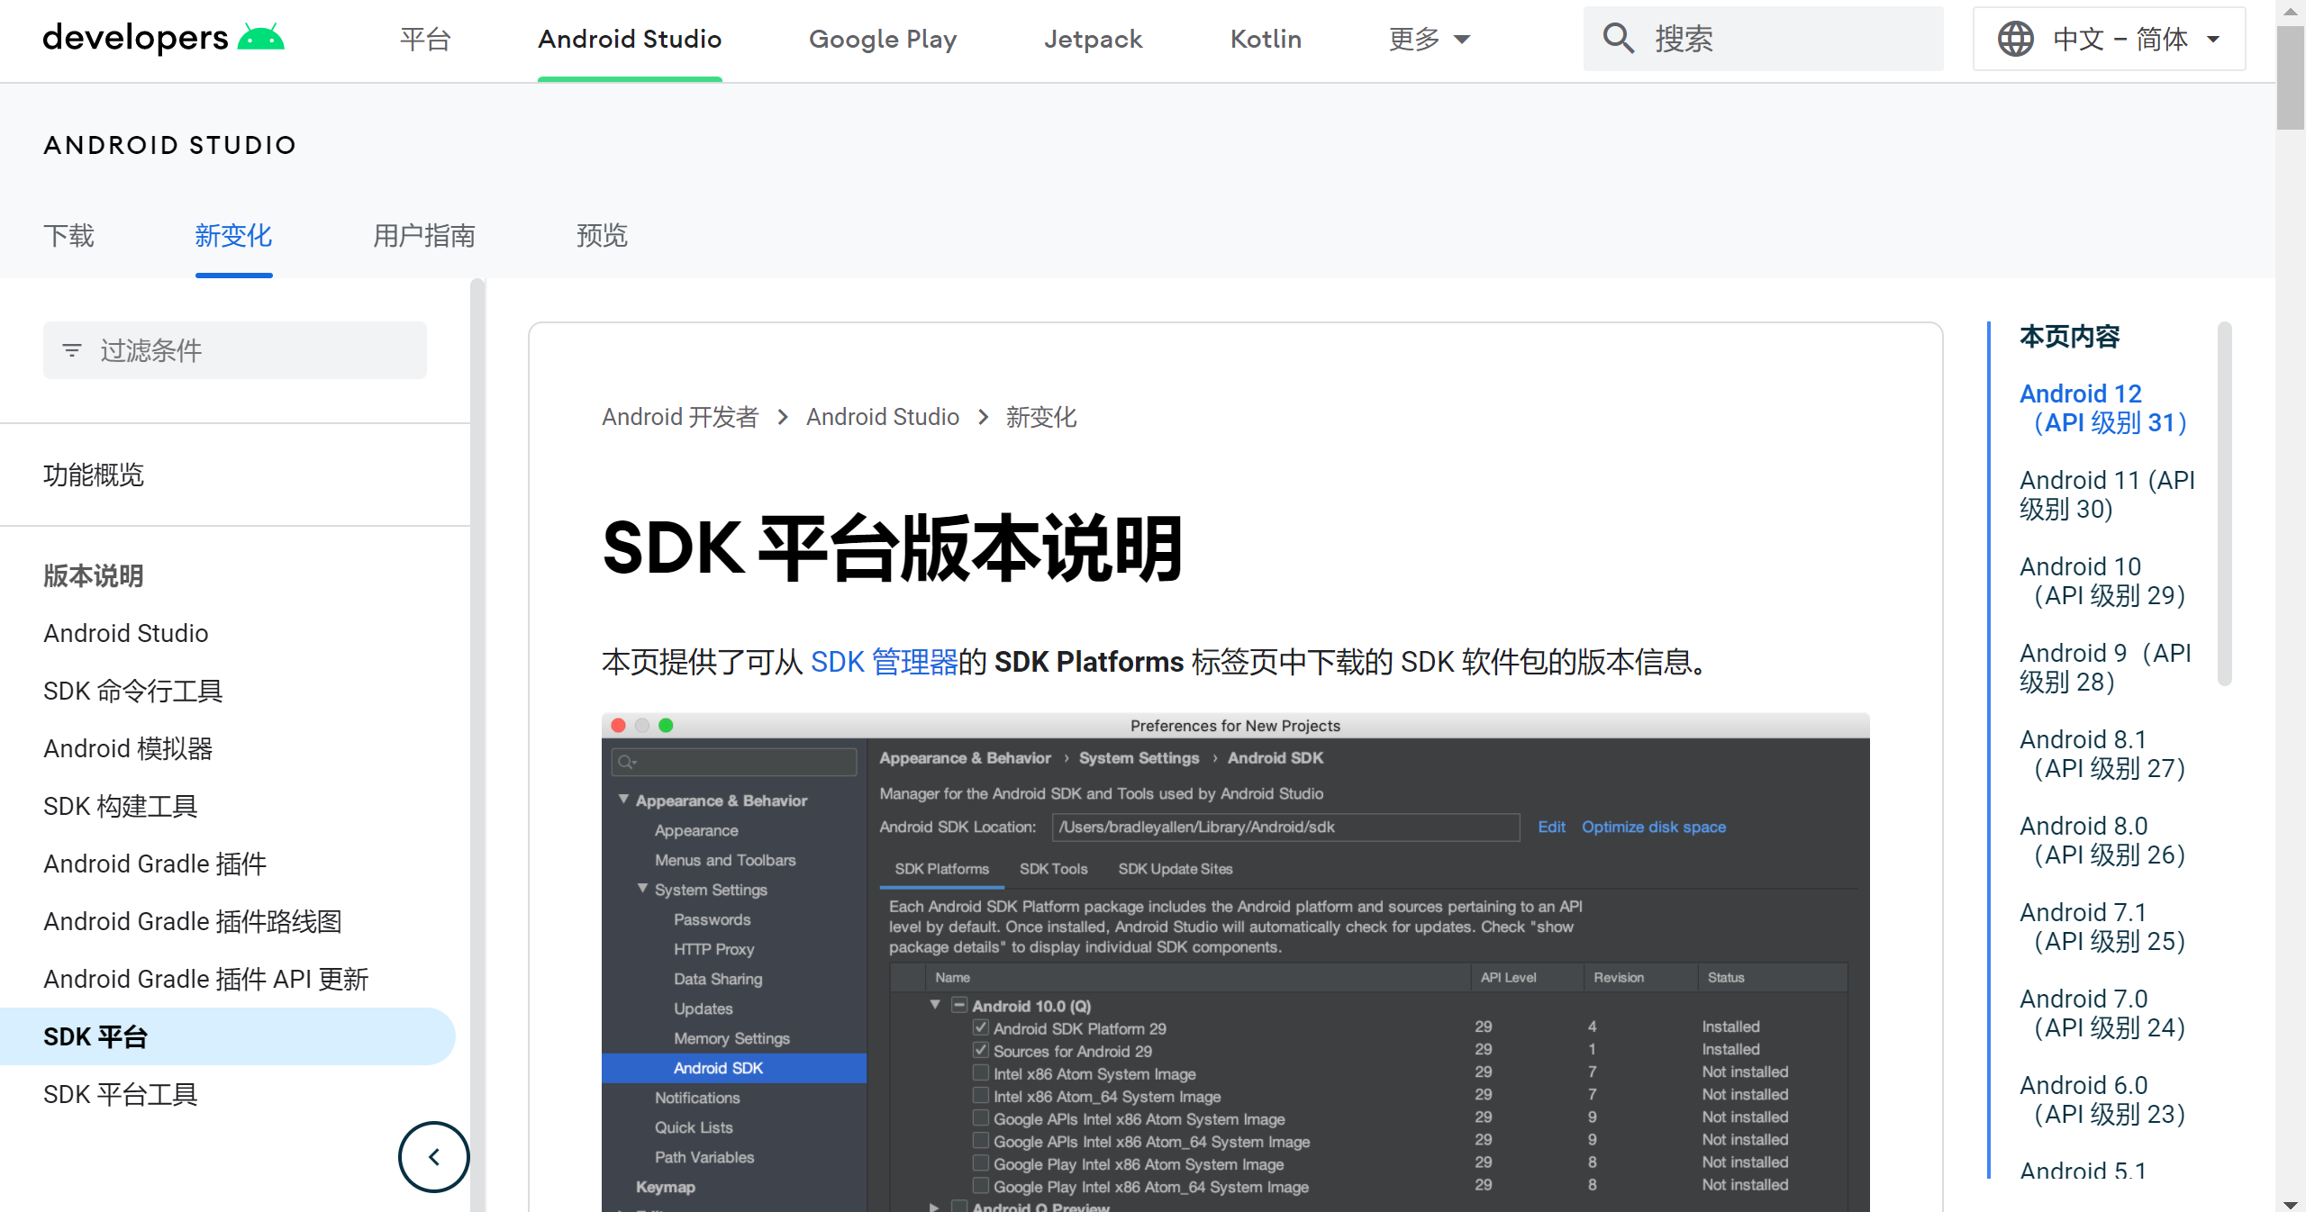Click chevron after Android Studio breadcrumb
The image size is (2306, 1212).
tap(983, 417)
